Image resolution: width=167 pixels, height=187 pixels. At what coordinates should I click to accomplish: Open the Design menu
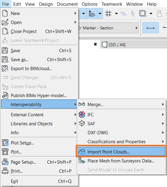[x=46, y=4]
